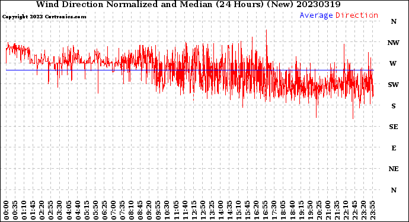
Task: Click the 'S' axis label
Action: [x=394, y=106]
